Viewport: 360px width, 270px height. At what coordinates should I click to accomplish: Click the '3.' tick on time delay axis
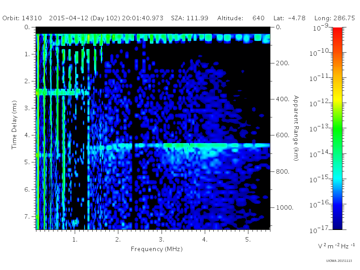[x=27, y=108]
